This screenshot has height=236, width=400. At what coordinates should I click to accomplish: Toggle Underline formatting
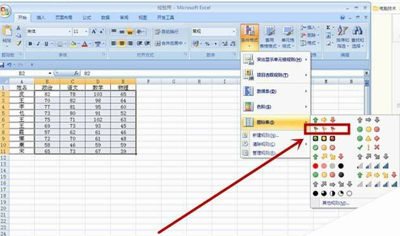[46, 44]
